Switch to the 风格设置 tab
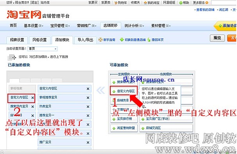Viewport: 237px width, 154px height. click(39, 40)
